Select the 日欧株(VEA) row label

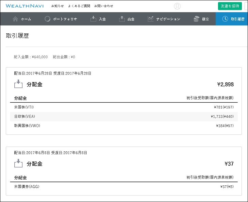point(25,116)
